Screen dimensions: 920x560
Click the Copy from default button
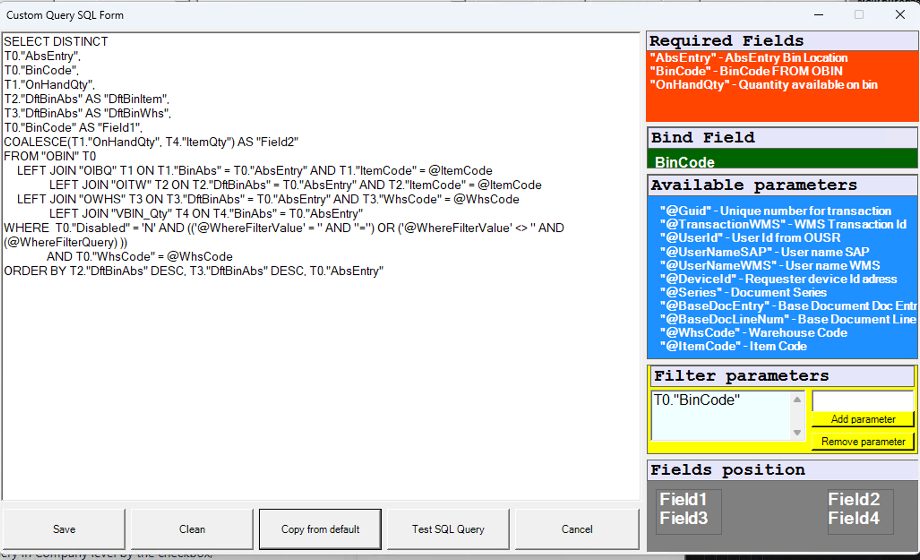(320, 529)
